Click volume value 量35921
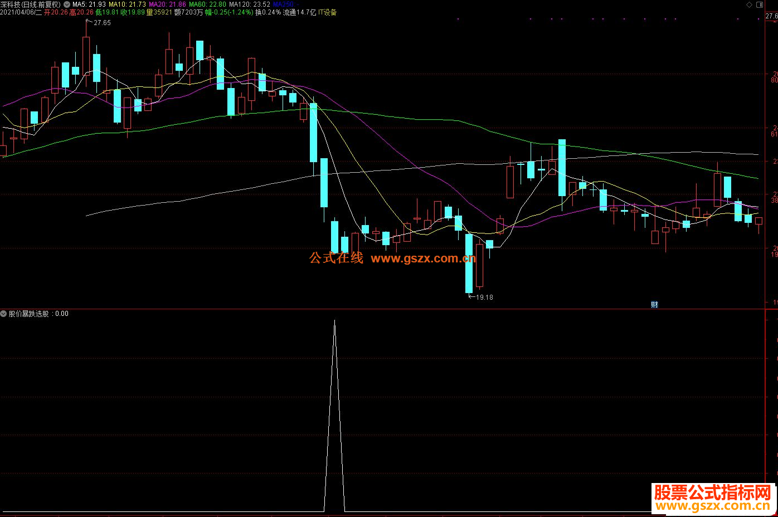778x517 pixels. (159, 12)
